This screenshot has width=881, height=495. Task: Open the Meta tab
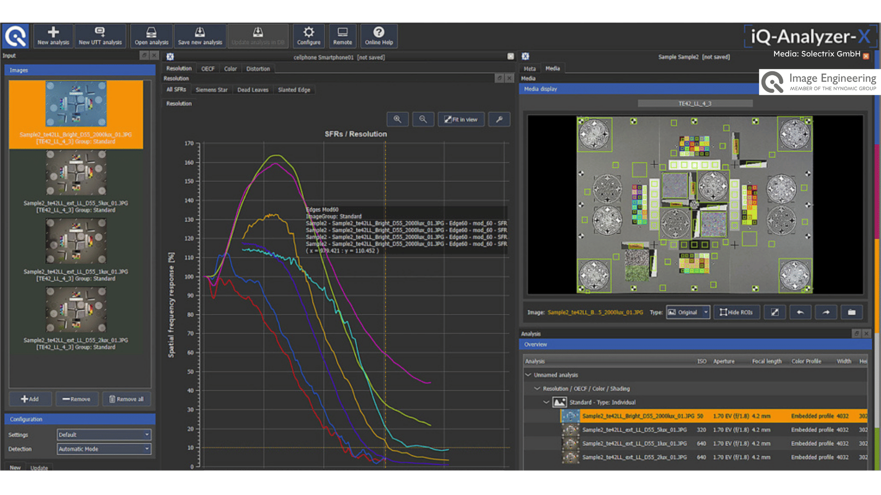[x=530, y=69]
